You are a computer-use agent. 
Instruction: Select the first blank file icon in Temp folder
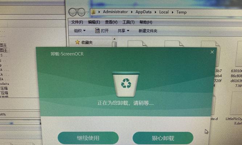pos(137,43)
